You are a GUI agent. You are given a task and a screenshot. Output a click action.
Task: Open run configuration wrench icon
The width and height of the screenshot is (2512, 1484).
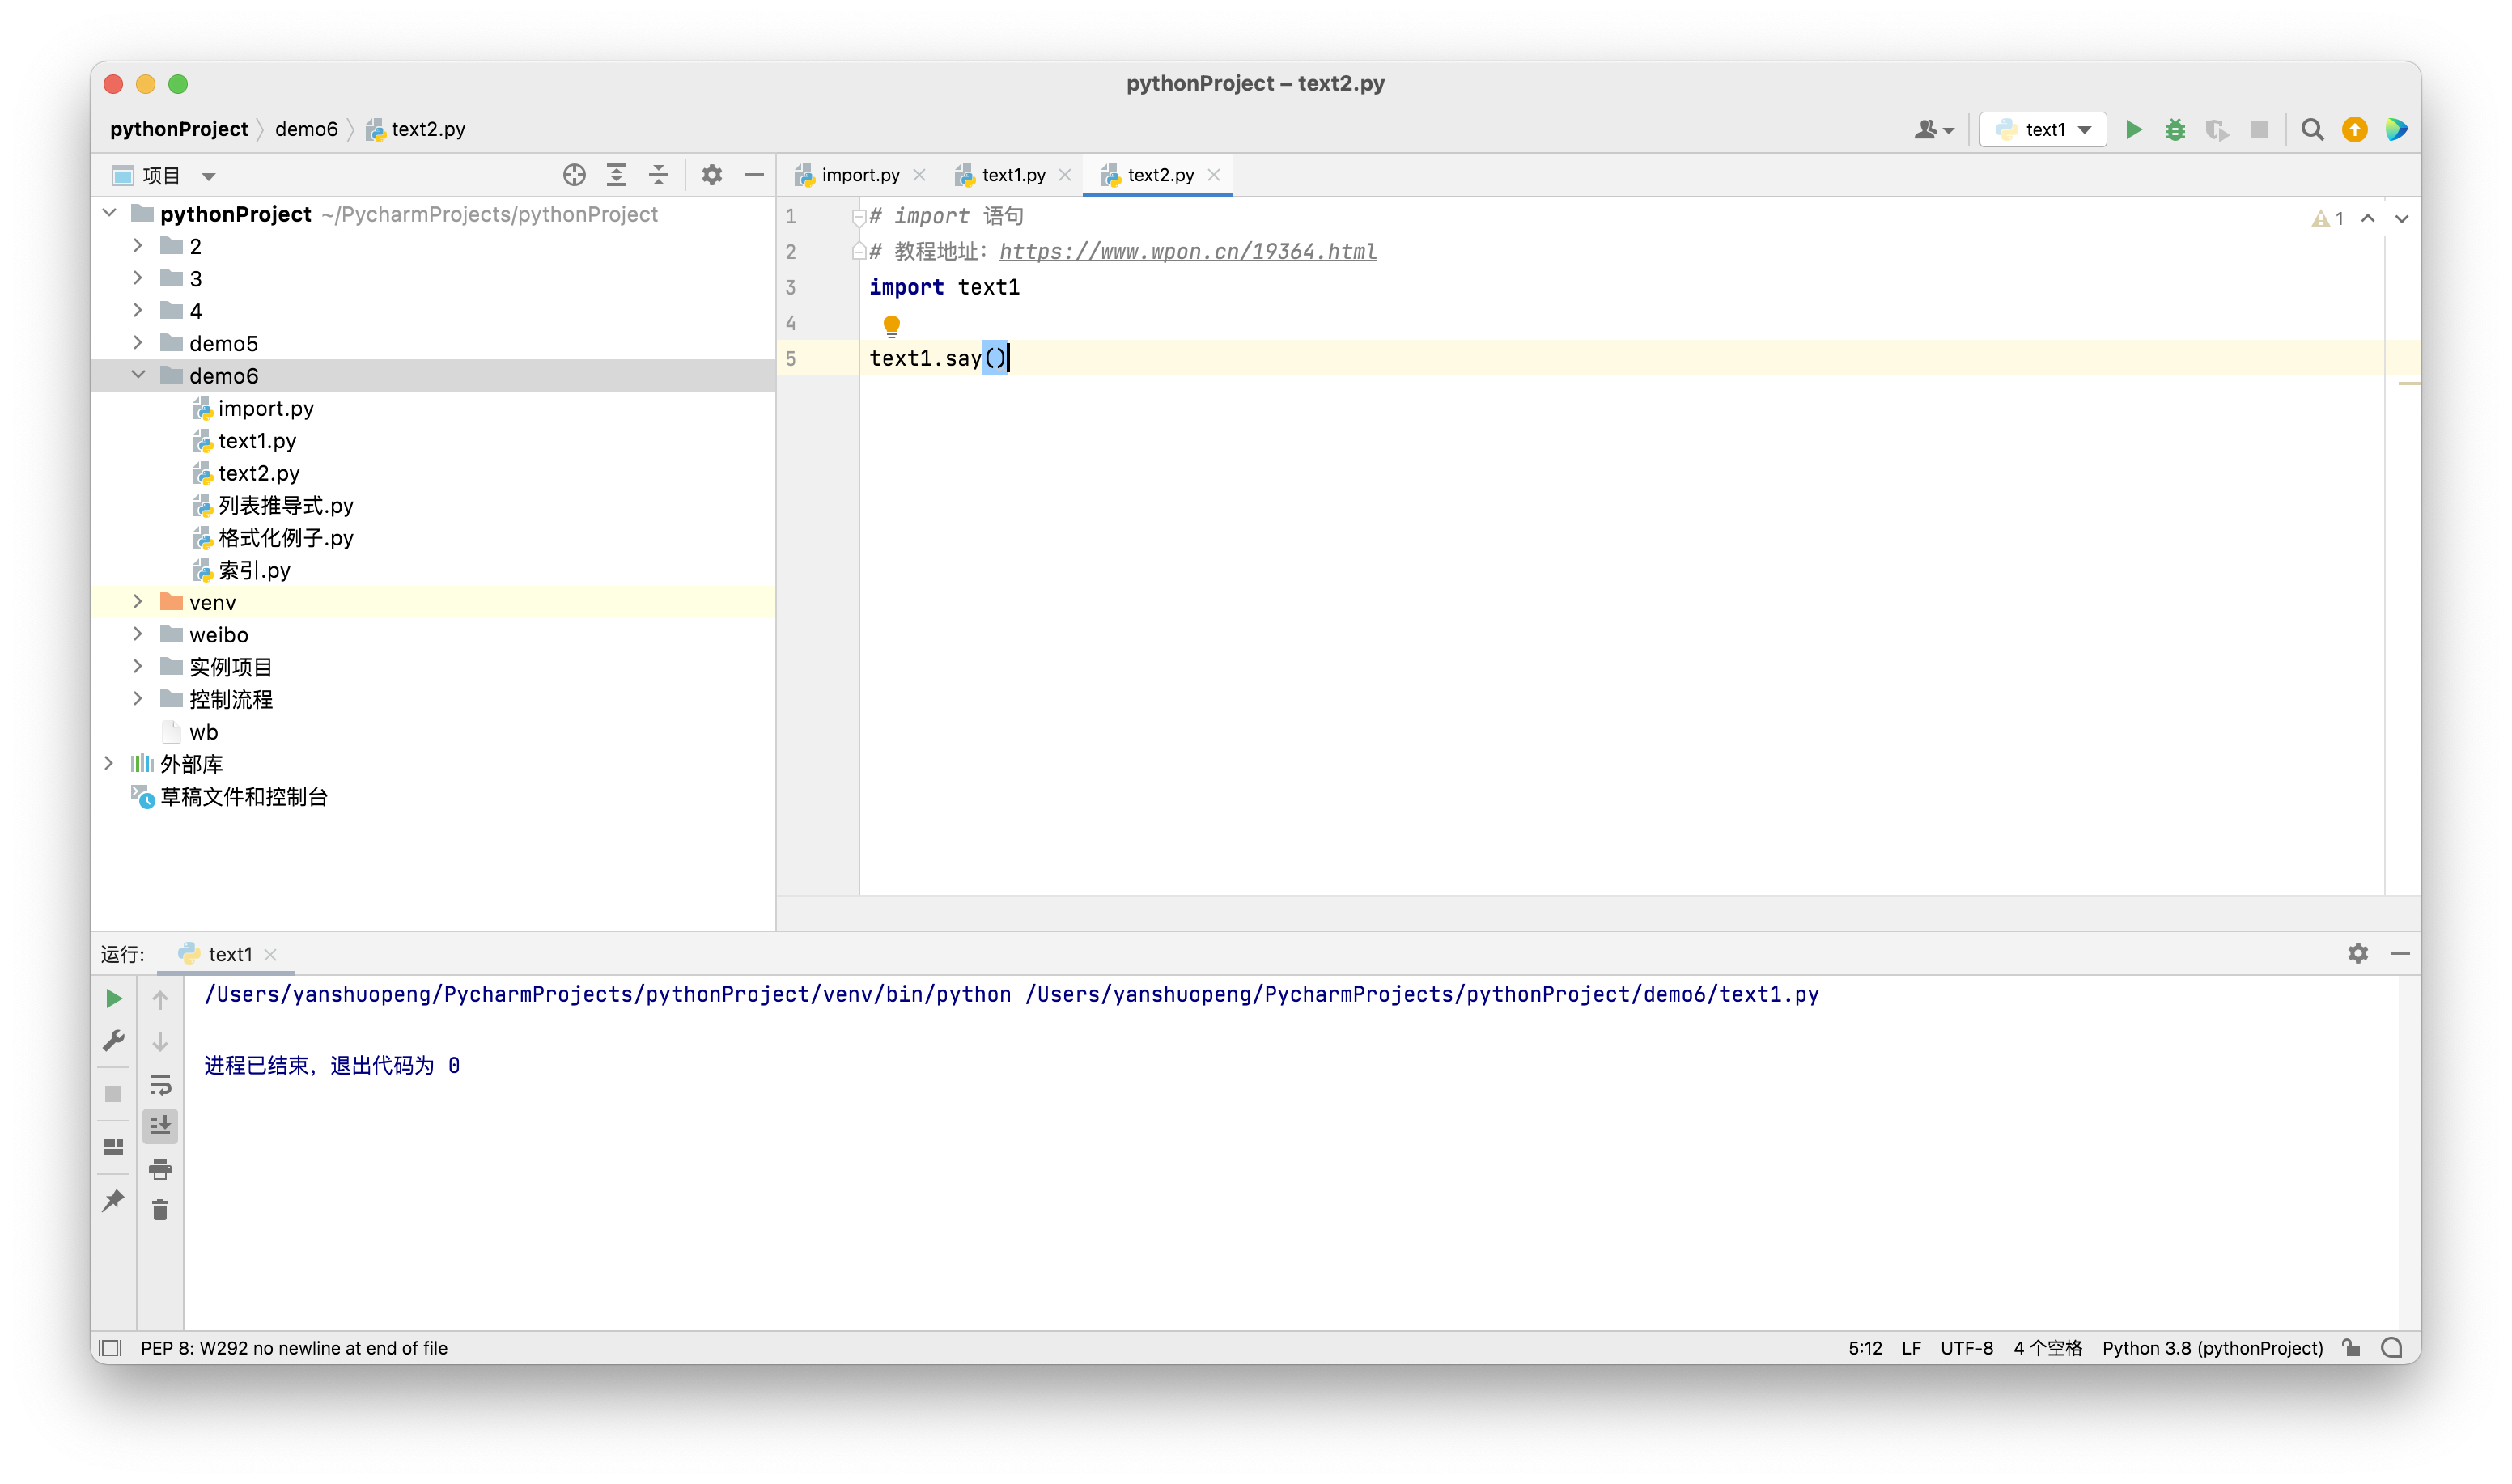(x=114, y=1041)
